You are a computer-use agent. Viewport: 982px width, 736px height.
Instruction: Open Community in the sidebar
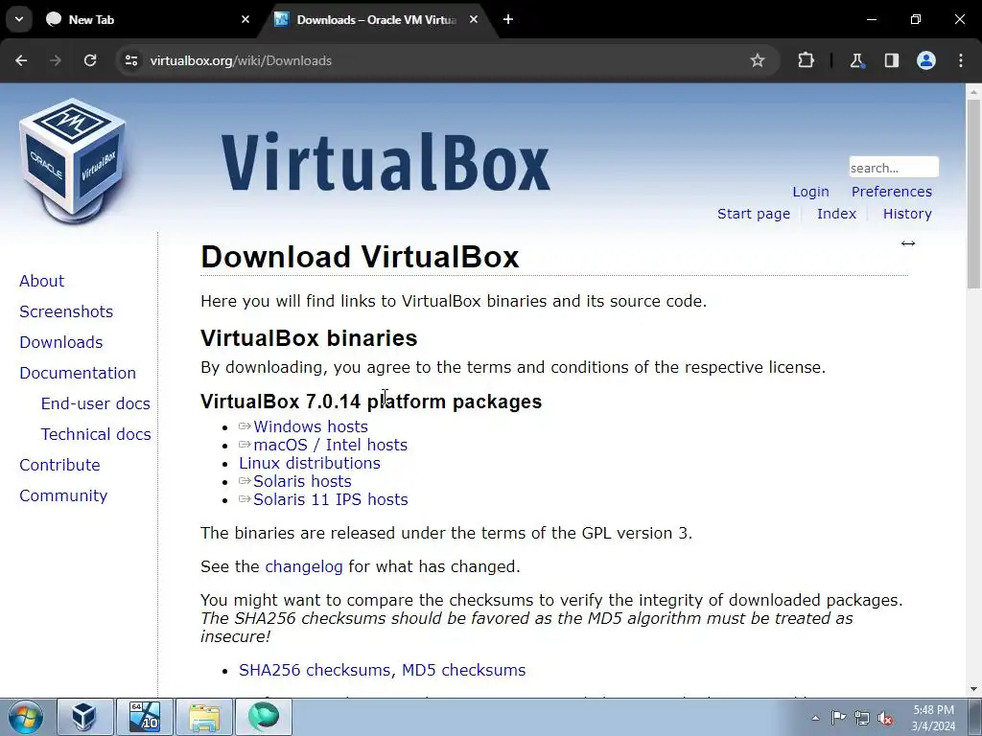[x=63, y=495]
